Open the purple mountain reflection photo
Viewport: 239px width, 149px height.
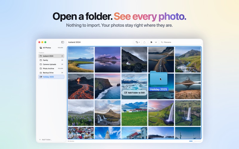coord(108,60)
